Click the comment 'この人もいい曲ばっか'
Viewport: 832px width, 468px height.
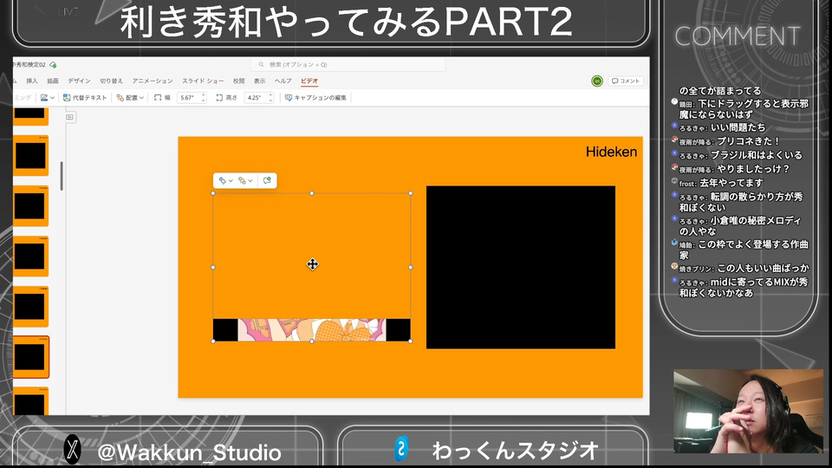click(x=763, y=268)
